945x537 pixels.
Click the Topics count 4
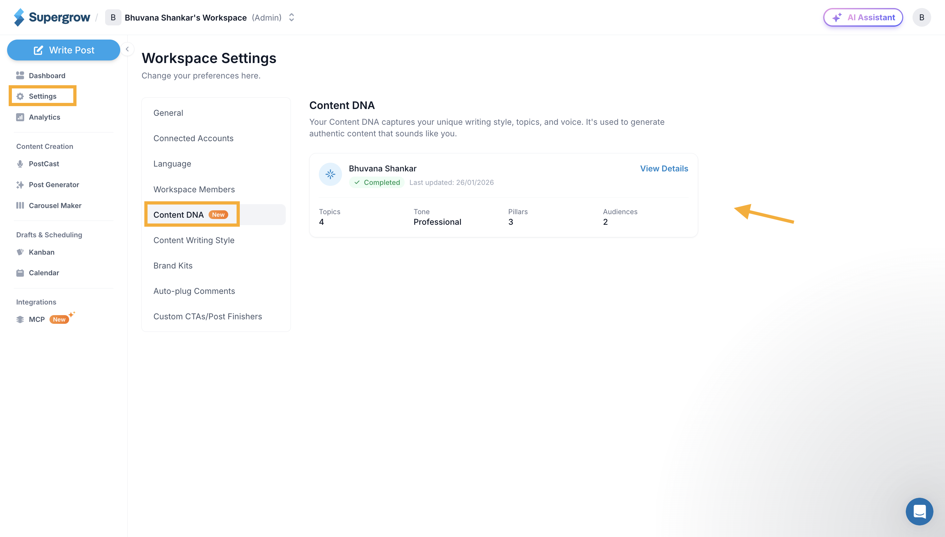321,222
